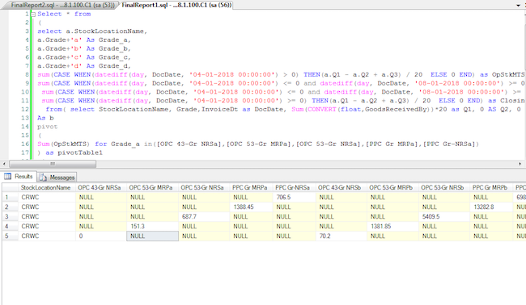Click 'Grade_c' alias in line 6
Screen dimensions: 526x305
pyautogui.click(x=112, y=57)
